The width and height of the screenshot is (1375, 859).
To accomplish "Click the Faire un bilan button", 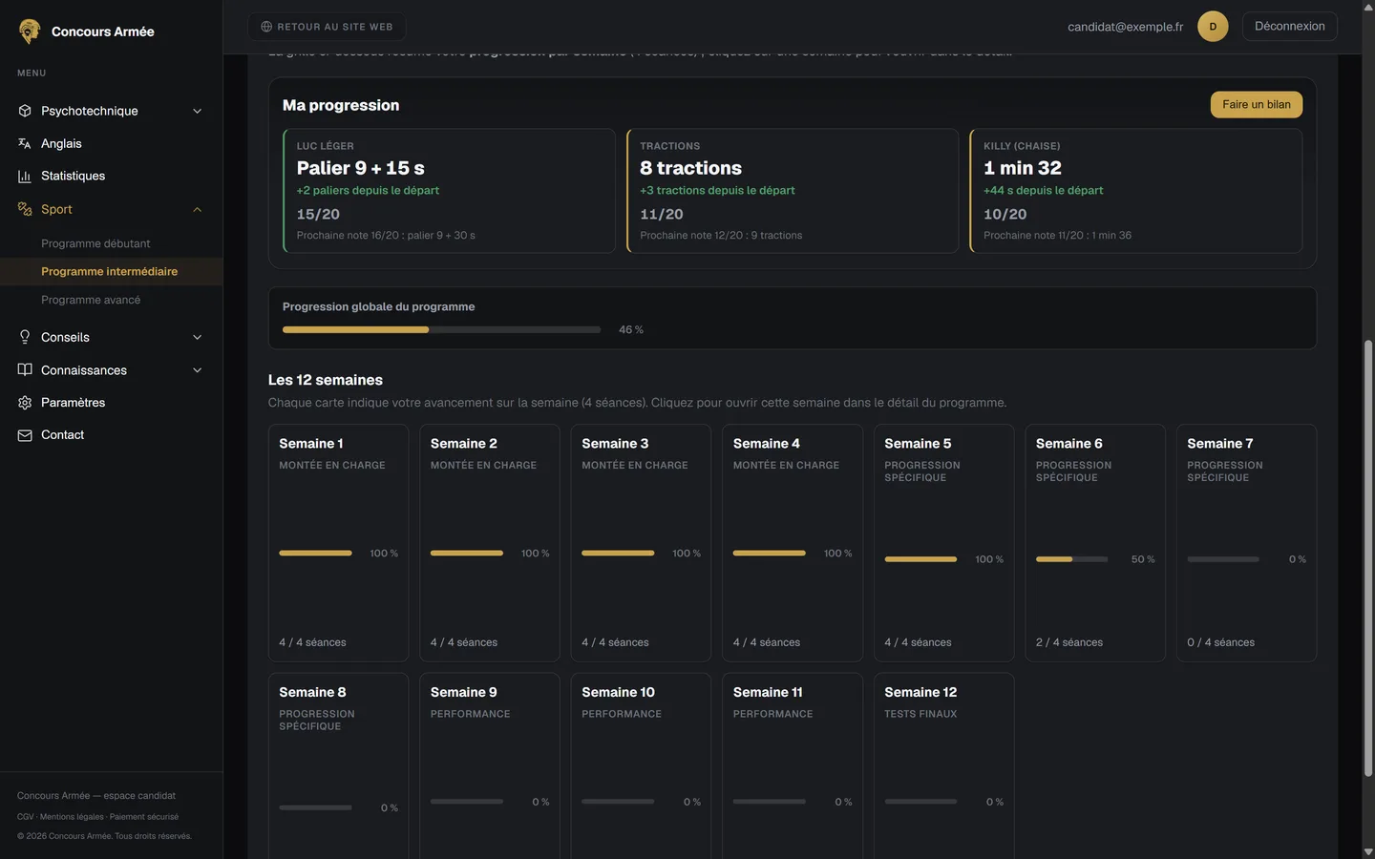I will pos(1256,105).
